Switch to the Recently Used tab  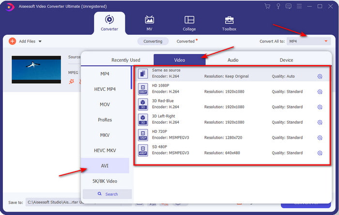click(126, 60)
